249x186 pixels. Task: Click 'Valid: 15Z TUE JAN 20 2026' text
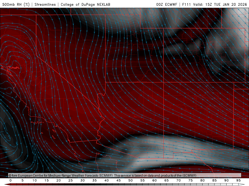point(220,4)
